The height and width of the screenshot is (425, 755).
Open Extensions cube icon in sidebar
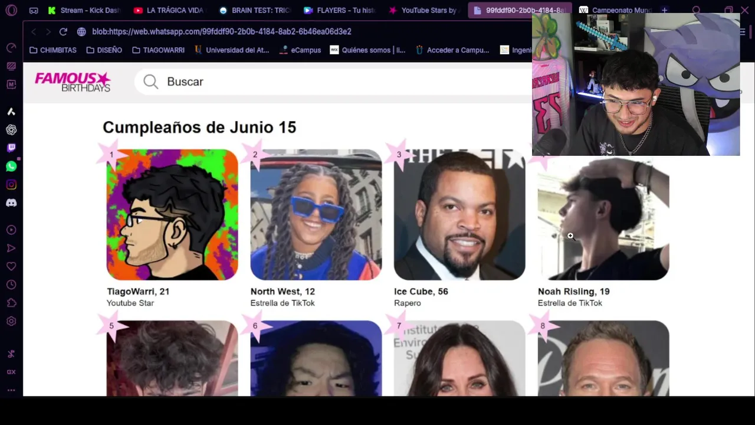tap(11, 303)
